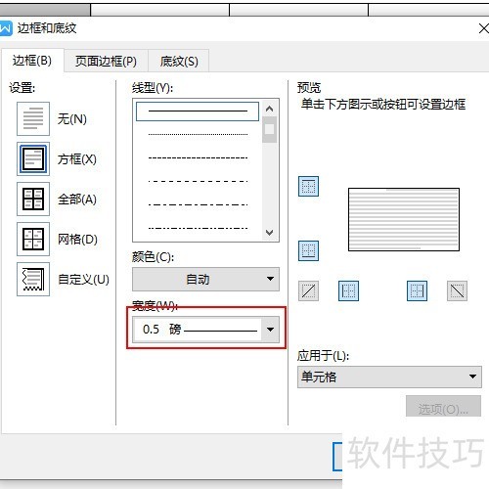Choose the 自定义(U) custom border icon
The image size is (489, 489).
(x=33, y=279)
